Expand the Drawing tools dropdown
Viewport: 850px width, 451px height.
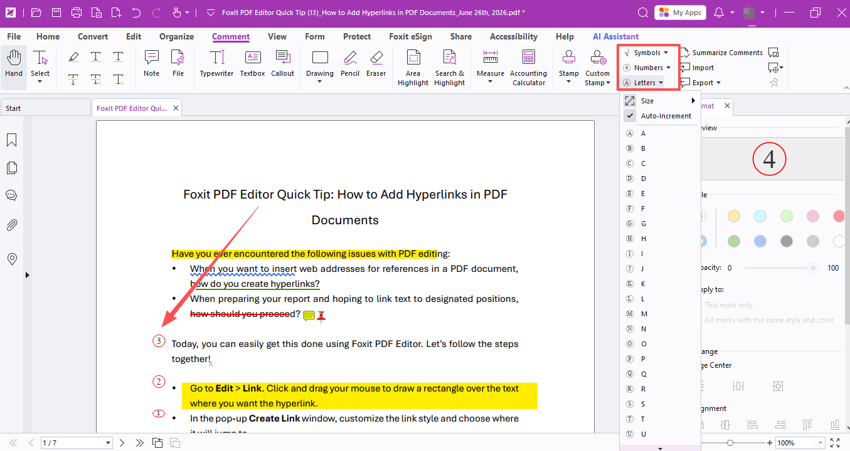tap(320, 81)
